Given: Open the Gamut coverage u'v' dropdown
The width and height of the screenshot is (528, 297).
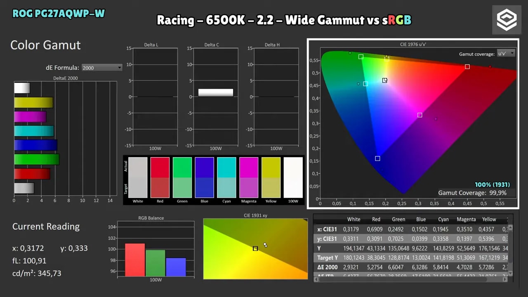Looking at the screenshot, I should click(506, 54).
